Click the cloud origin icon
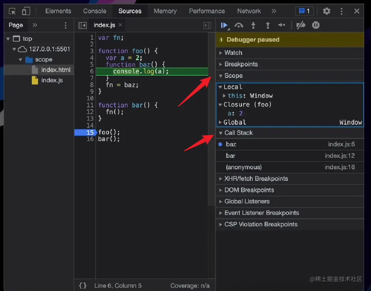Image resolution: width=371 pixels, height=291 pixels. [x=22, y=49]
